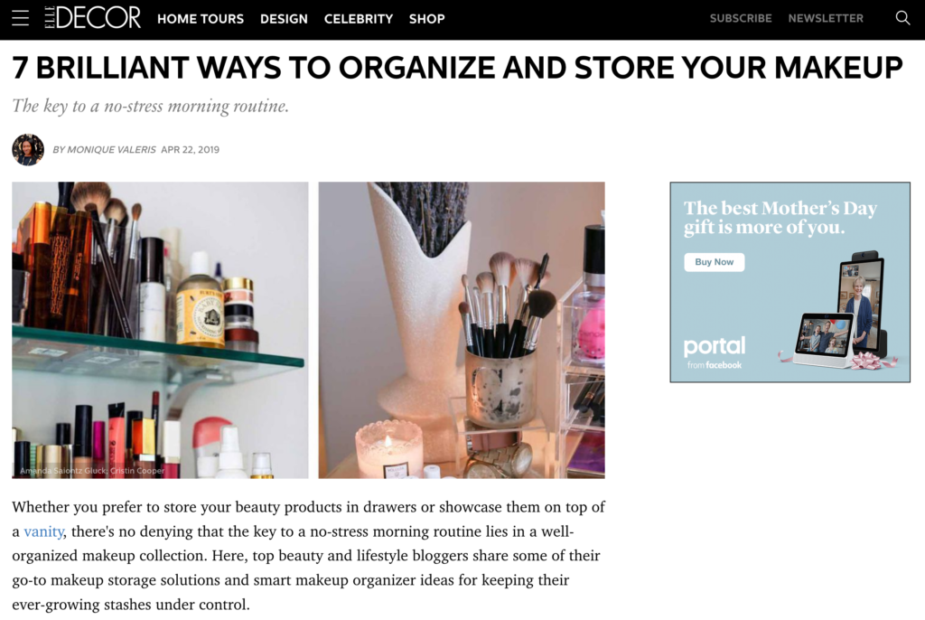Click the Mother's Day ad headline
This screenshot has height=620, width=925.
click(x=780, y=217)
